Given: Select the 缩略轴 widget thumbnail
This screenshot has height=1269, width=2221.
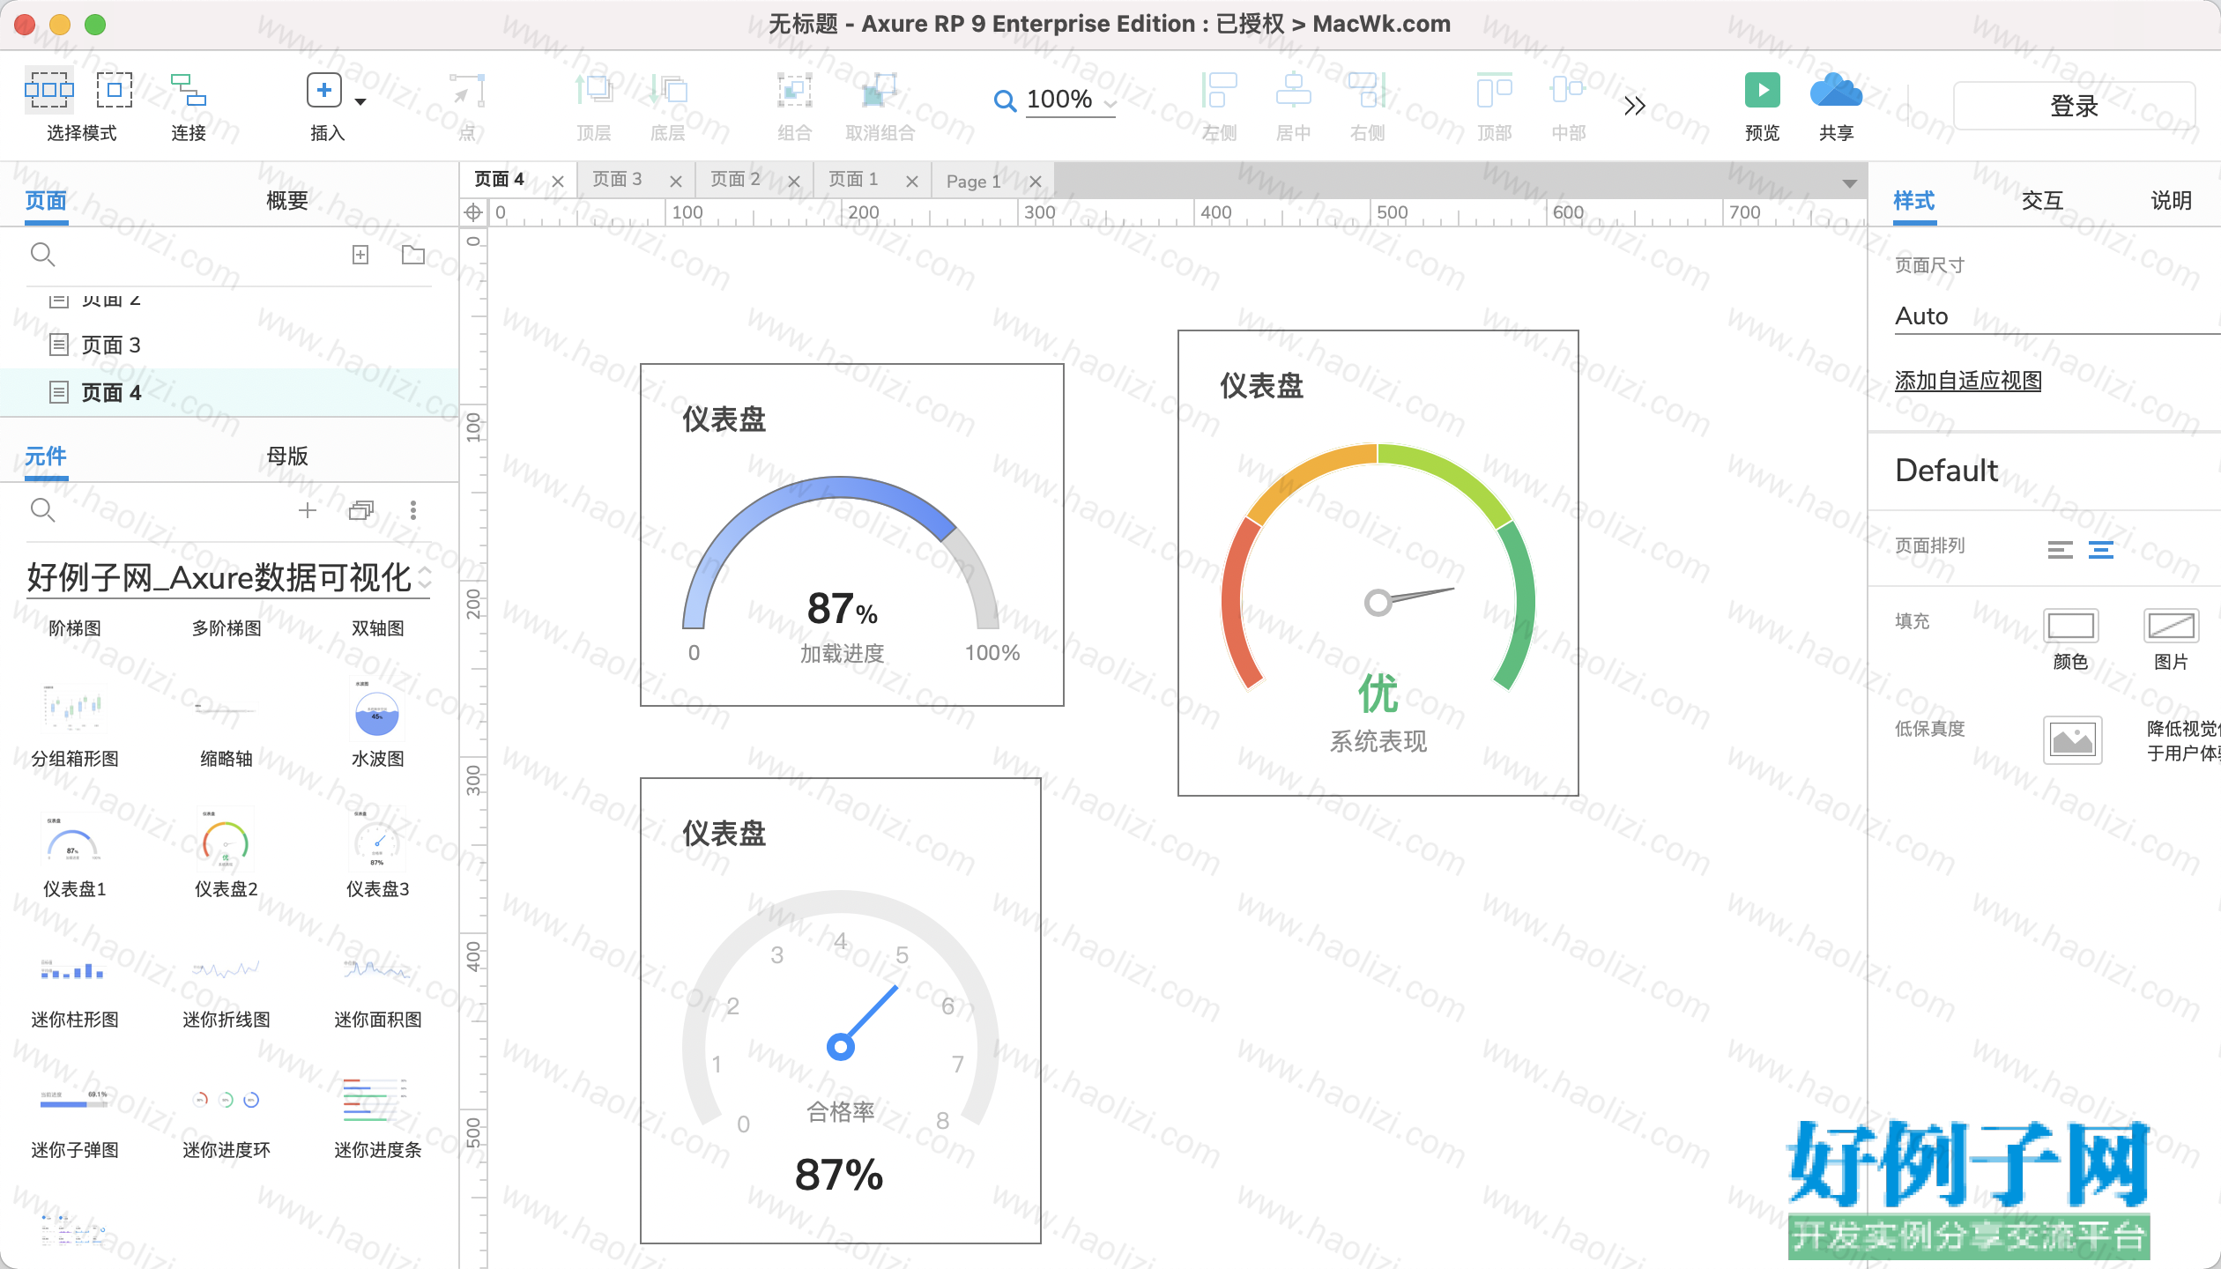Looking at the screenshot, I should 226,707.
